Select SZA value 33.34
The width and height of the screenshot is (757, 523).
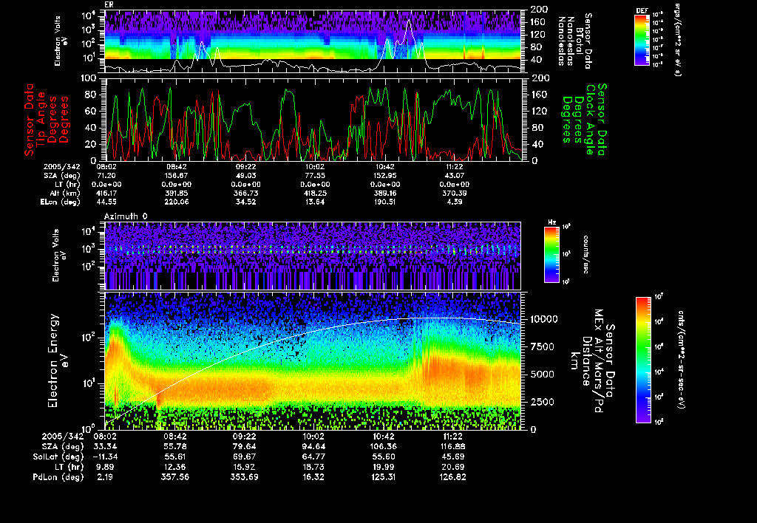105,447
